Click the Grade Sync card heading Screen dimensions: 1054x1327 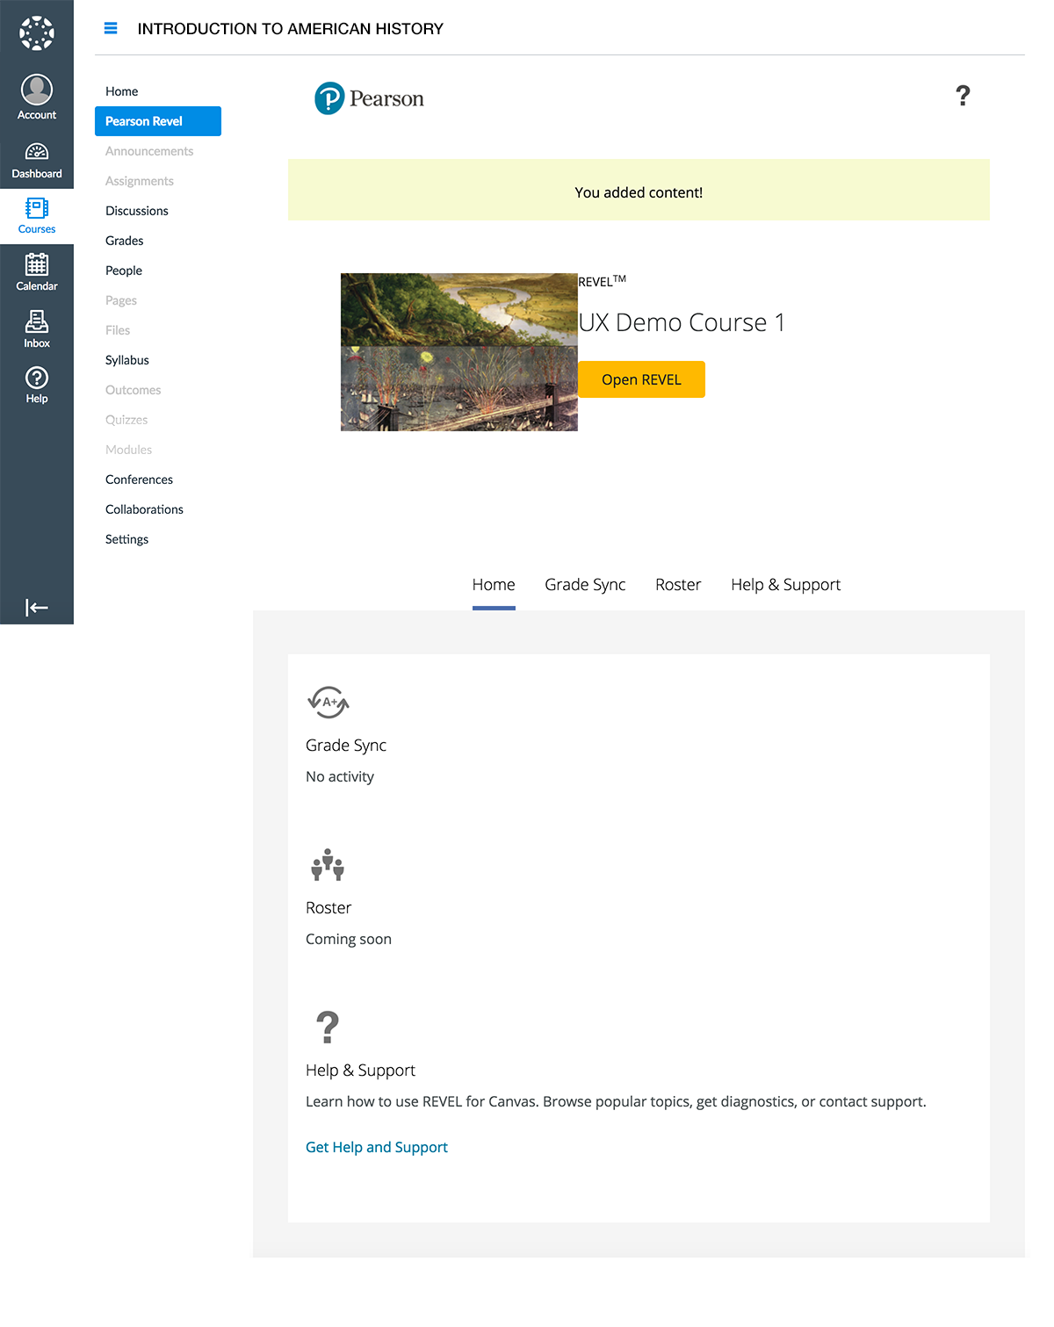click(x=346, y=745)
